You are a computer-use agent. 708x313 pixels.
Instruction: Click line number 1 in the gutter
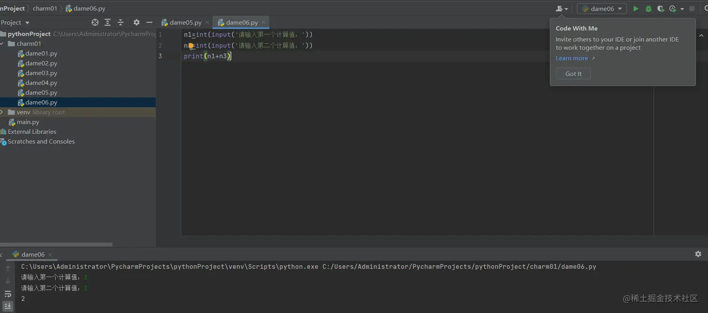tap(160, 35)
